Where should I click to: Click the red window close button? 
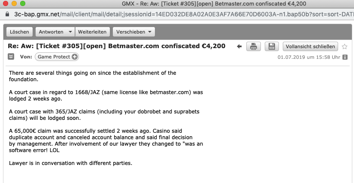click(x=6, y=3)
